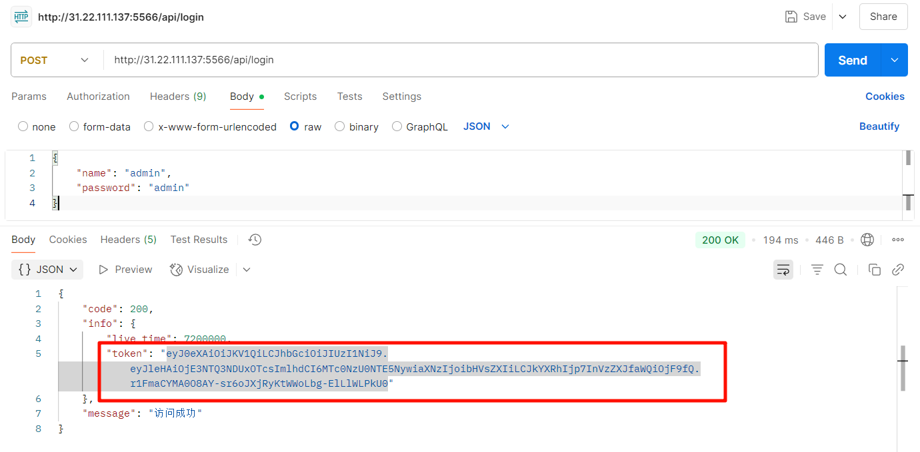This screenshot has width=920, height=452.
Task: Click the request URL input field
Action: pyautogui.click(x=460, y=60)
